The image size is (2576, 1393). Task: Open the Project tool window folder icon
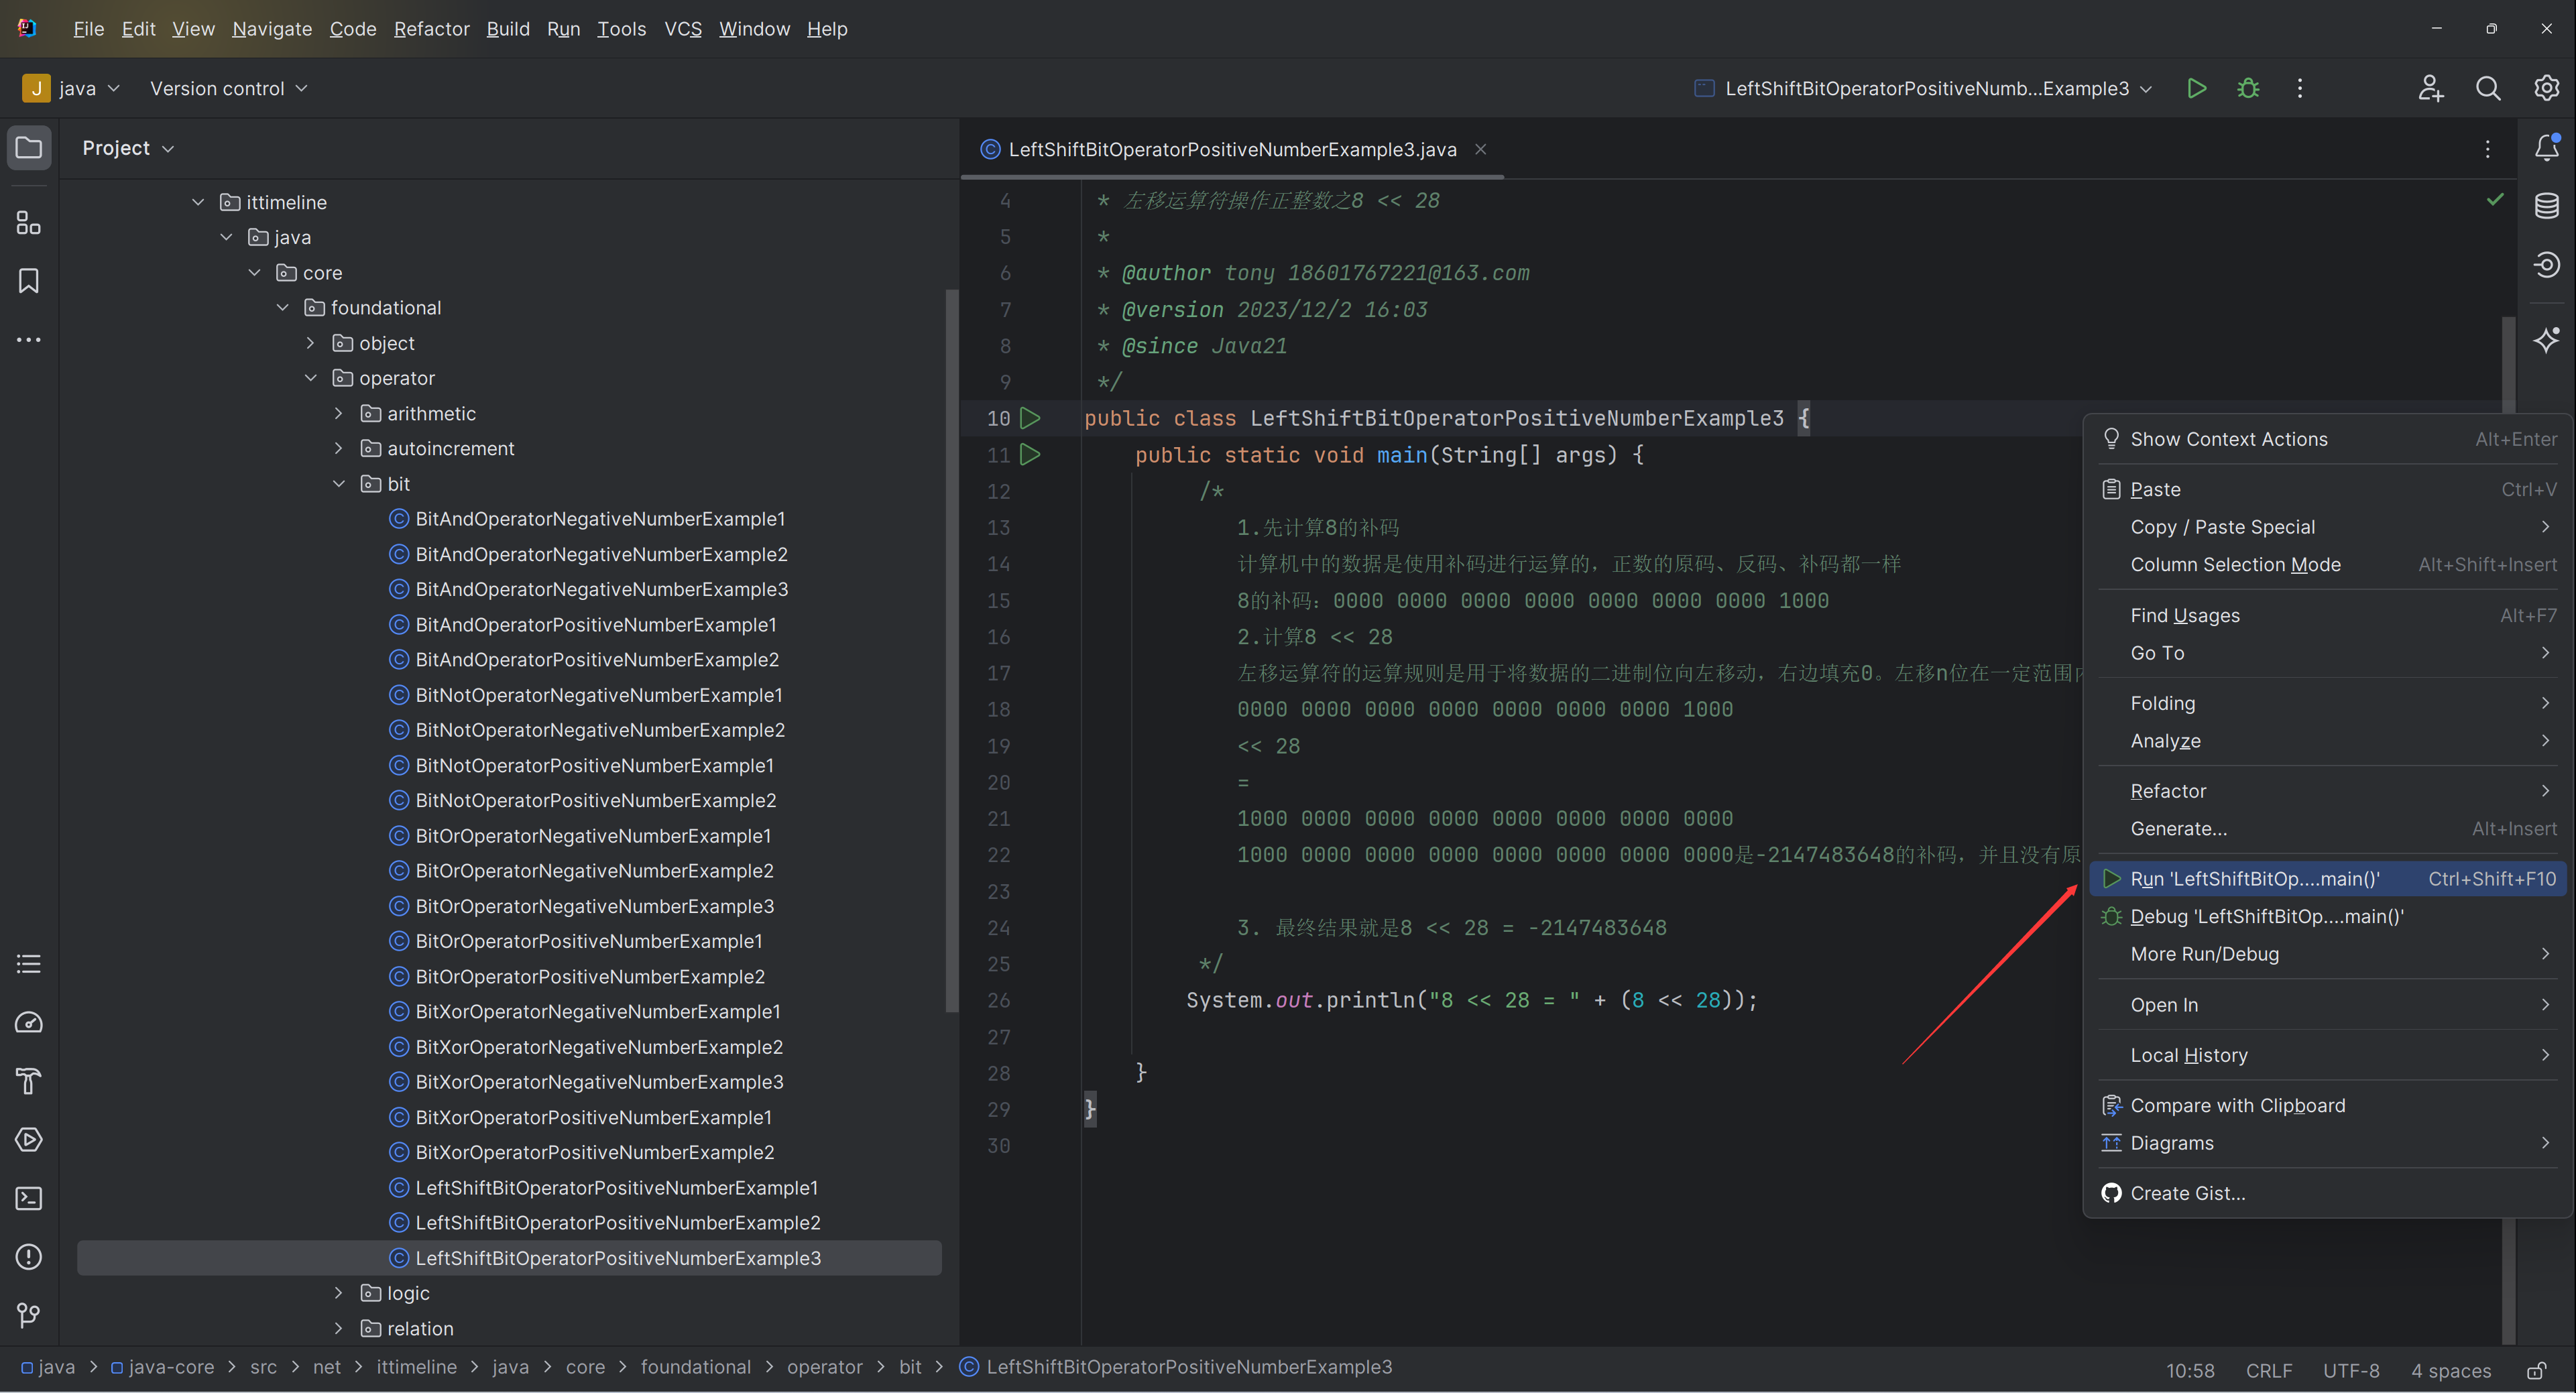29,148
